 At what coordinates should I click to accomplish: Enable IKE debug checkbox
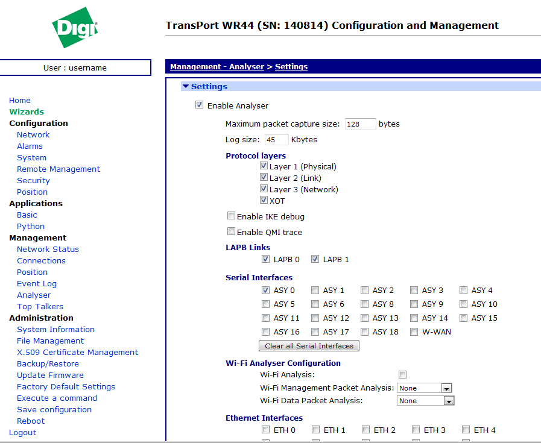click(231, 216)
